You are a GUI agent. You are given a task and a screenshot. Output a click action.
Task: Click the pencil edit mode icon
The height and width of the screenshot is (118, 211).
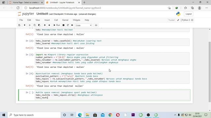(178, 20)
